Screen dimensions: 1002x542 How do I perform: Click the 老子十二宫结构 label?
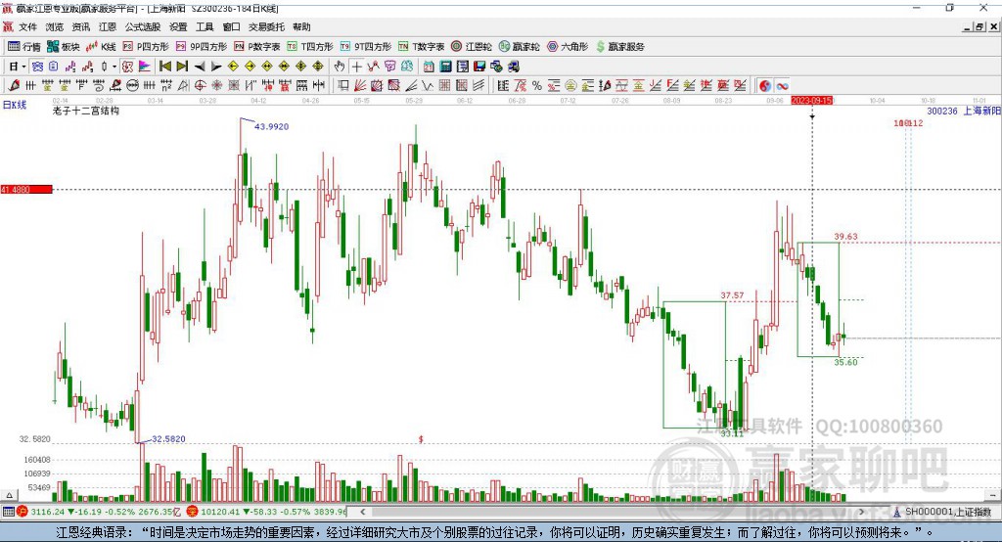point(86,111)
